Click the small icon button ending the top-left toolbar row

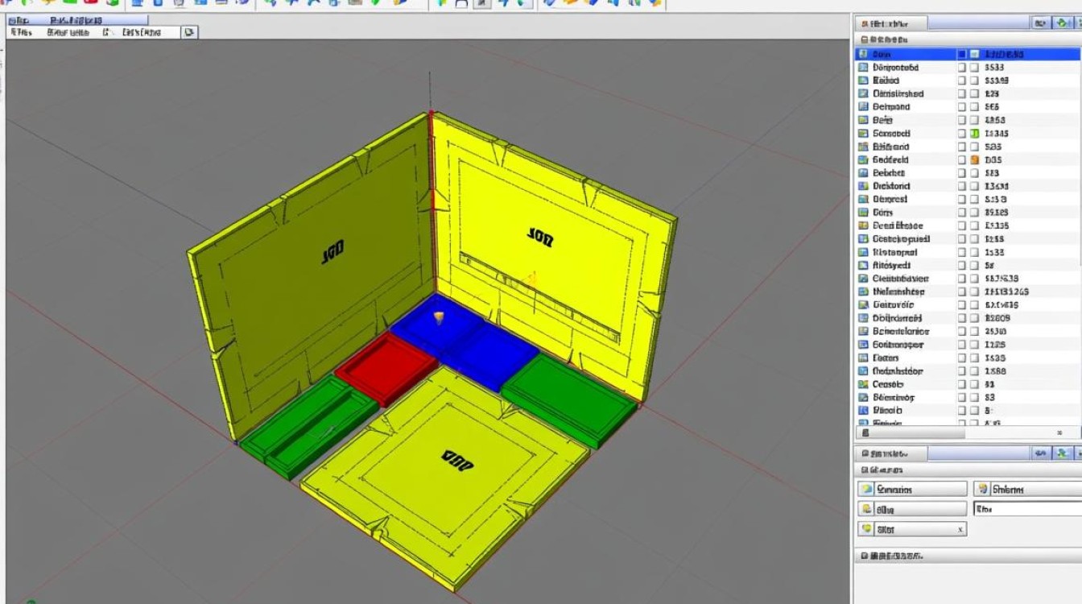(189, 32)
